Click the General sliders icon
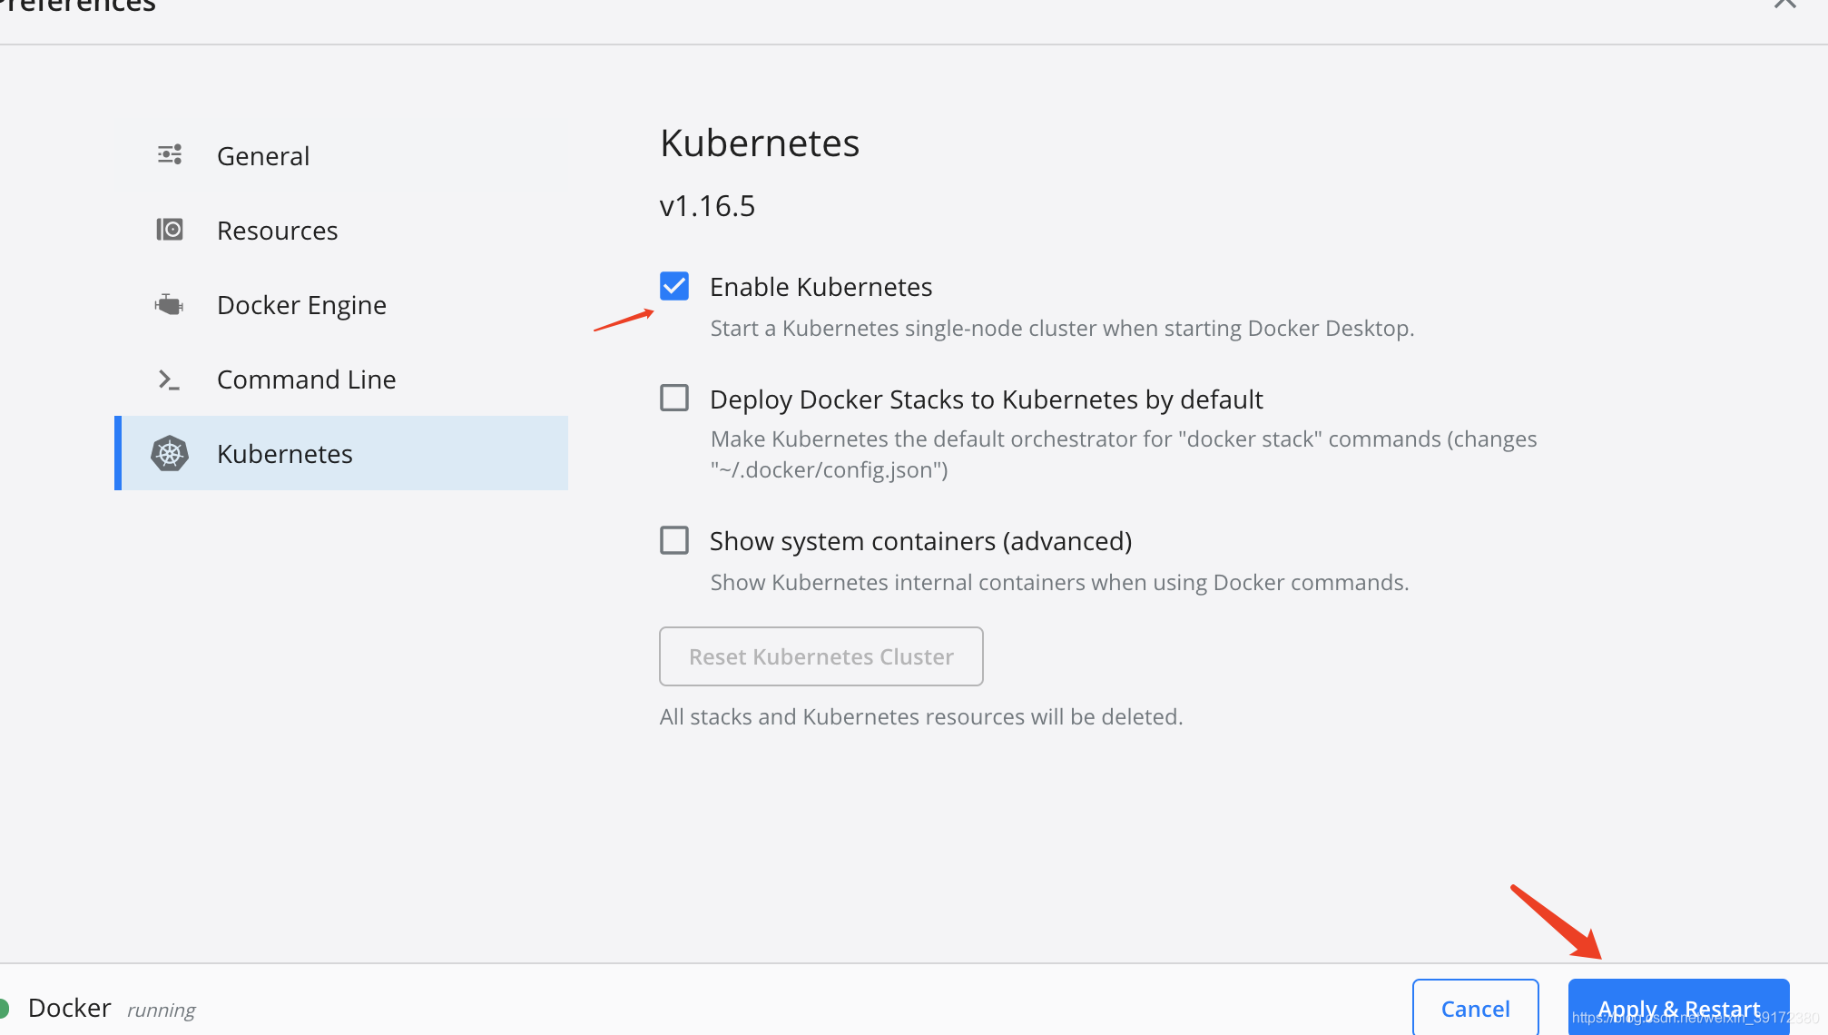The height and width of the screenshot is (1035, 1828). coord(170,155)
